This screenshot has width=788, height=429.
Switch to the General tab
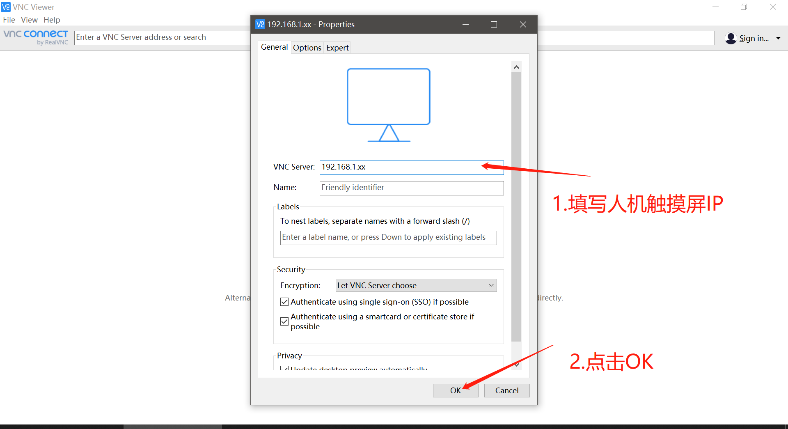[x=274, y=47]
